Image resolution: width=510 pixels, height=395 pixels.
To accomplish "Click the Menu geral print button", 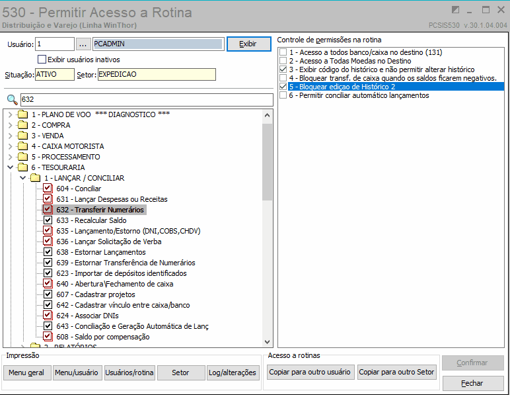I will [27, 373].
